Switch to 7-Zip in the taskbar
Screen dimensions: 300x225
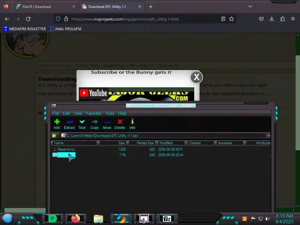pos(167,219)
